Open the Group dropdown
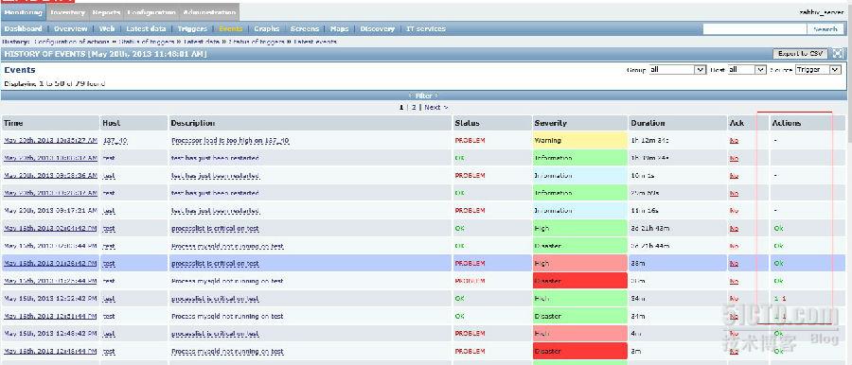This screenshot has height=365, width=852. (678, 70)
